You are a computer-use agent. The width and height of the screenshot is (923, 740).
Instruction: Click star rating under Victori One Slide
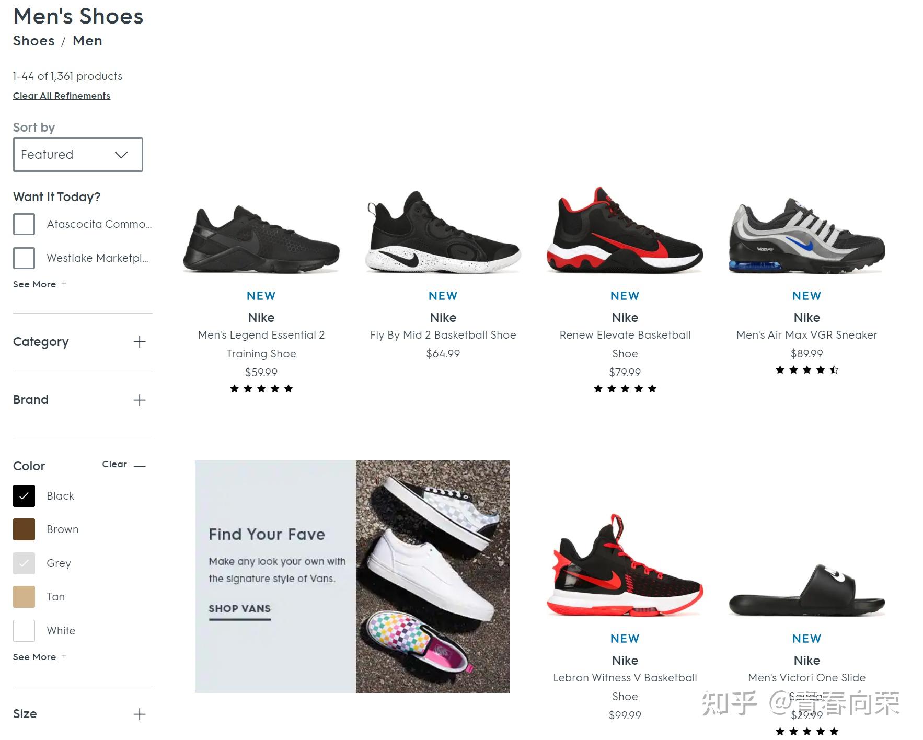806,731
